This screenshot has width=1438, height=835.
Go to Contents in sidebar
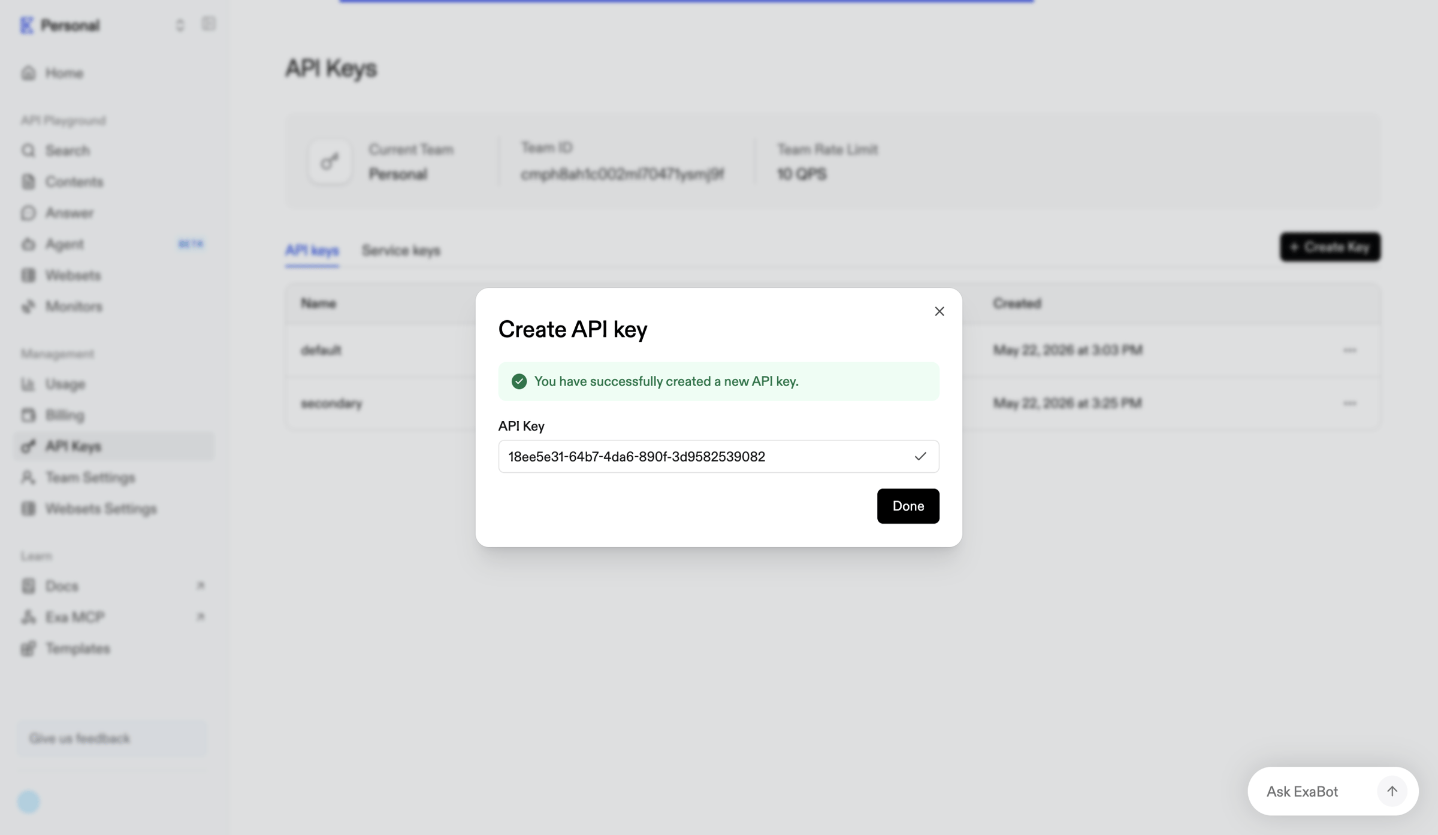[114, 181]
